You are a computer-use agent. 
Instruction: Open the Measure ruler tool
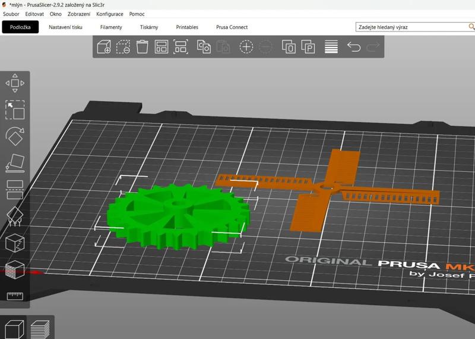click(x=15, y=296)
